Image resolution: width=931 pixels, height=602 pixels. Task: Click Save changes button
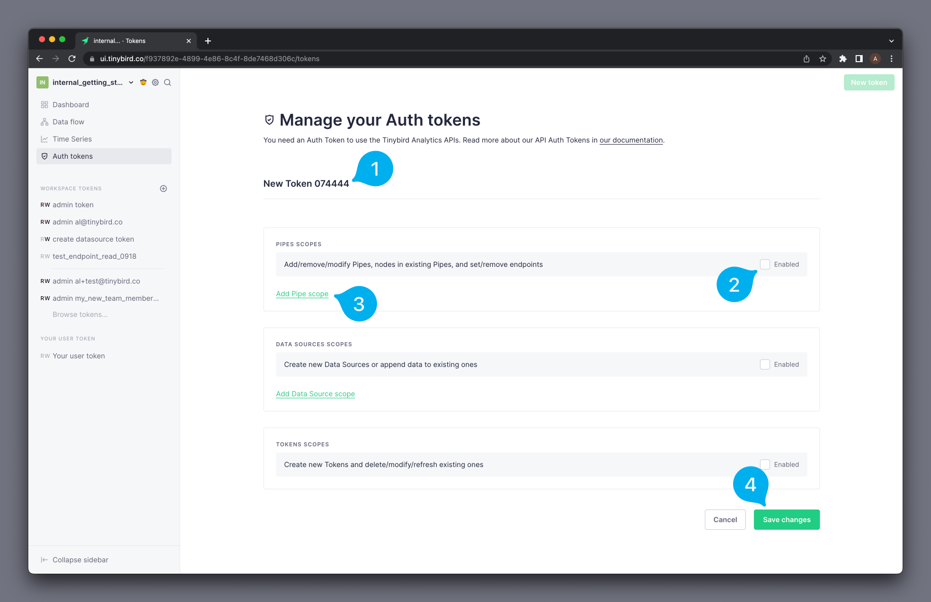(x=787, y=520)
